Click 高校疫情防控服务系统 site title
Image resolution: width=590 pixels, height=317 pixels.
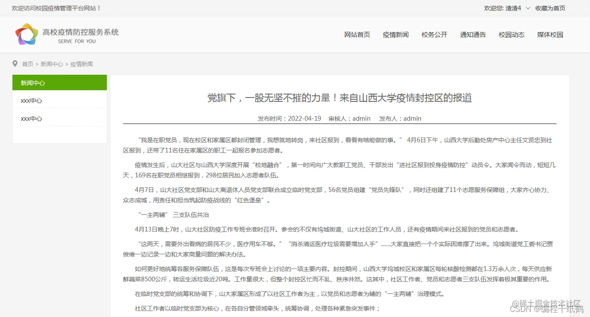(x=81, y=32)
